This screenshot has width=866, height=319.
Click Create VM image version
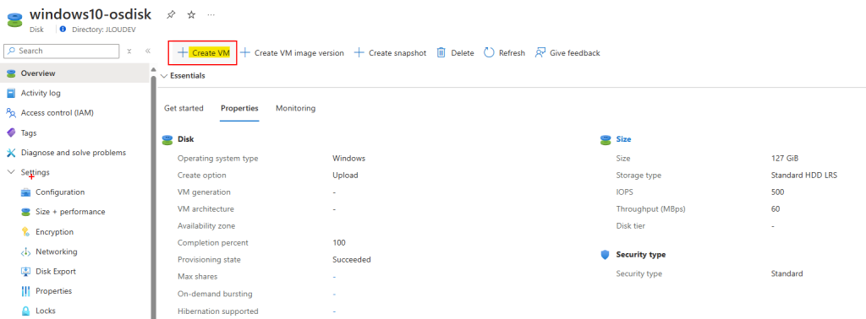point(292,53)
